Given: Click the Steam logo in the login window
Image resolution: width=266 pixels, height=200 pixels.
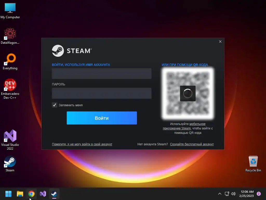Looking at the screenshot, I should [72, 51].
